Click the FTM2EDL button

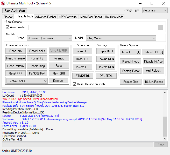83,76
